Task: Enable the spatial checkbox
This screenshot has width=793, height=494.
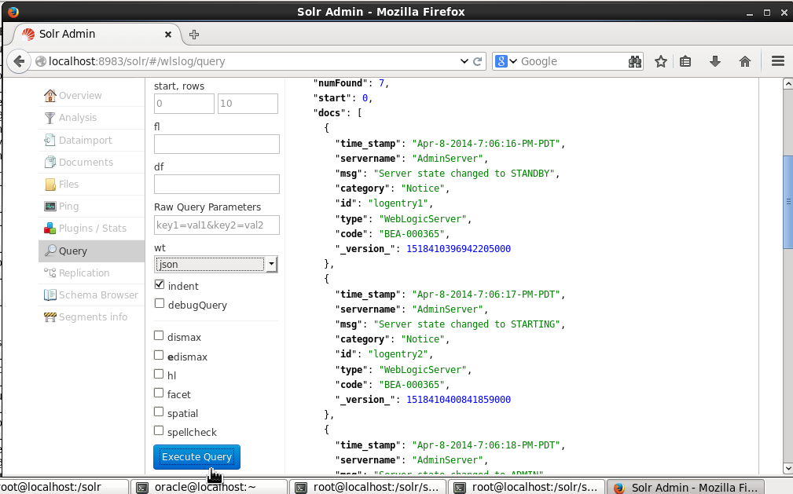Action: (x=159, y=412)
